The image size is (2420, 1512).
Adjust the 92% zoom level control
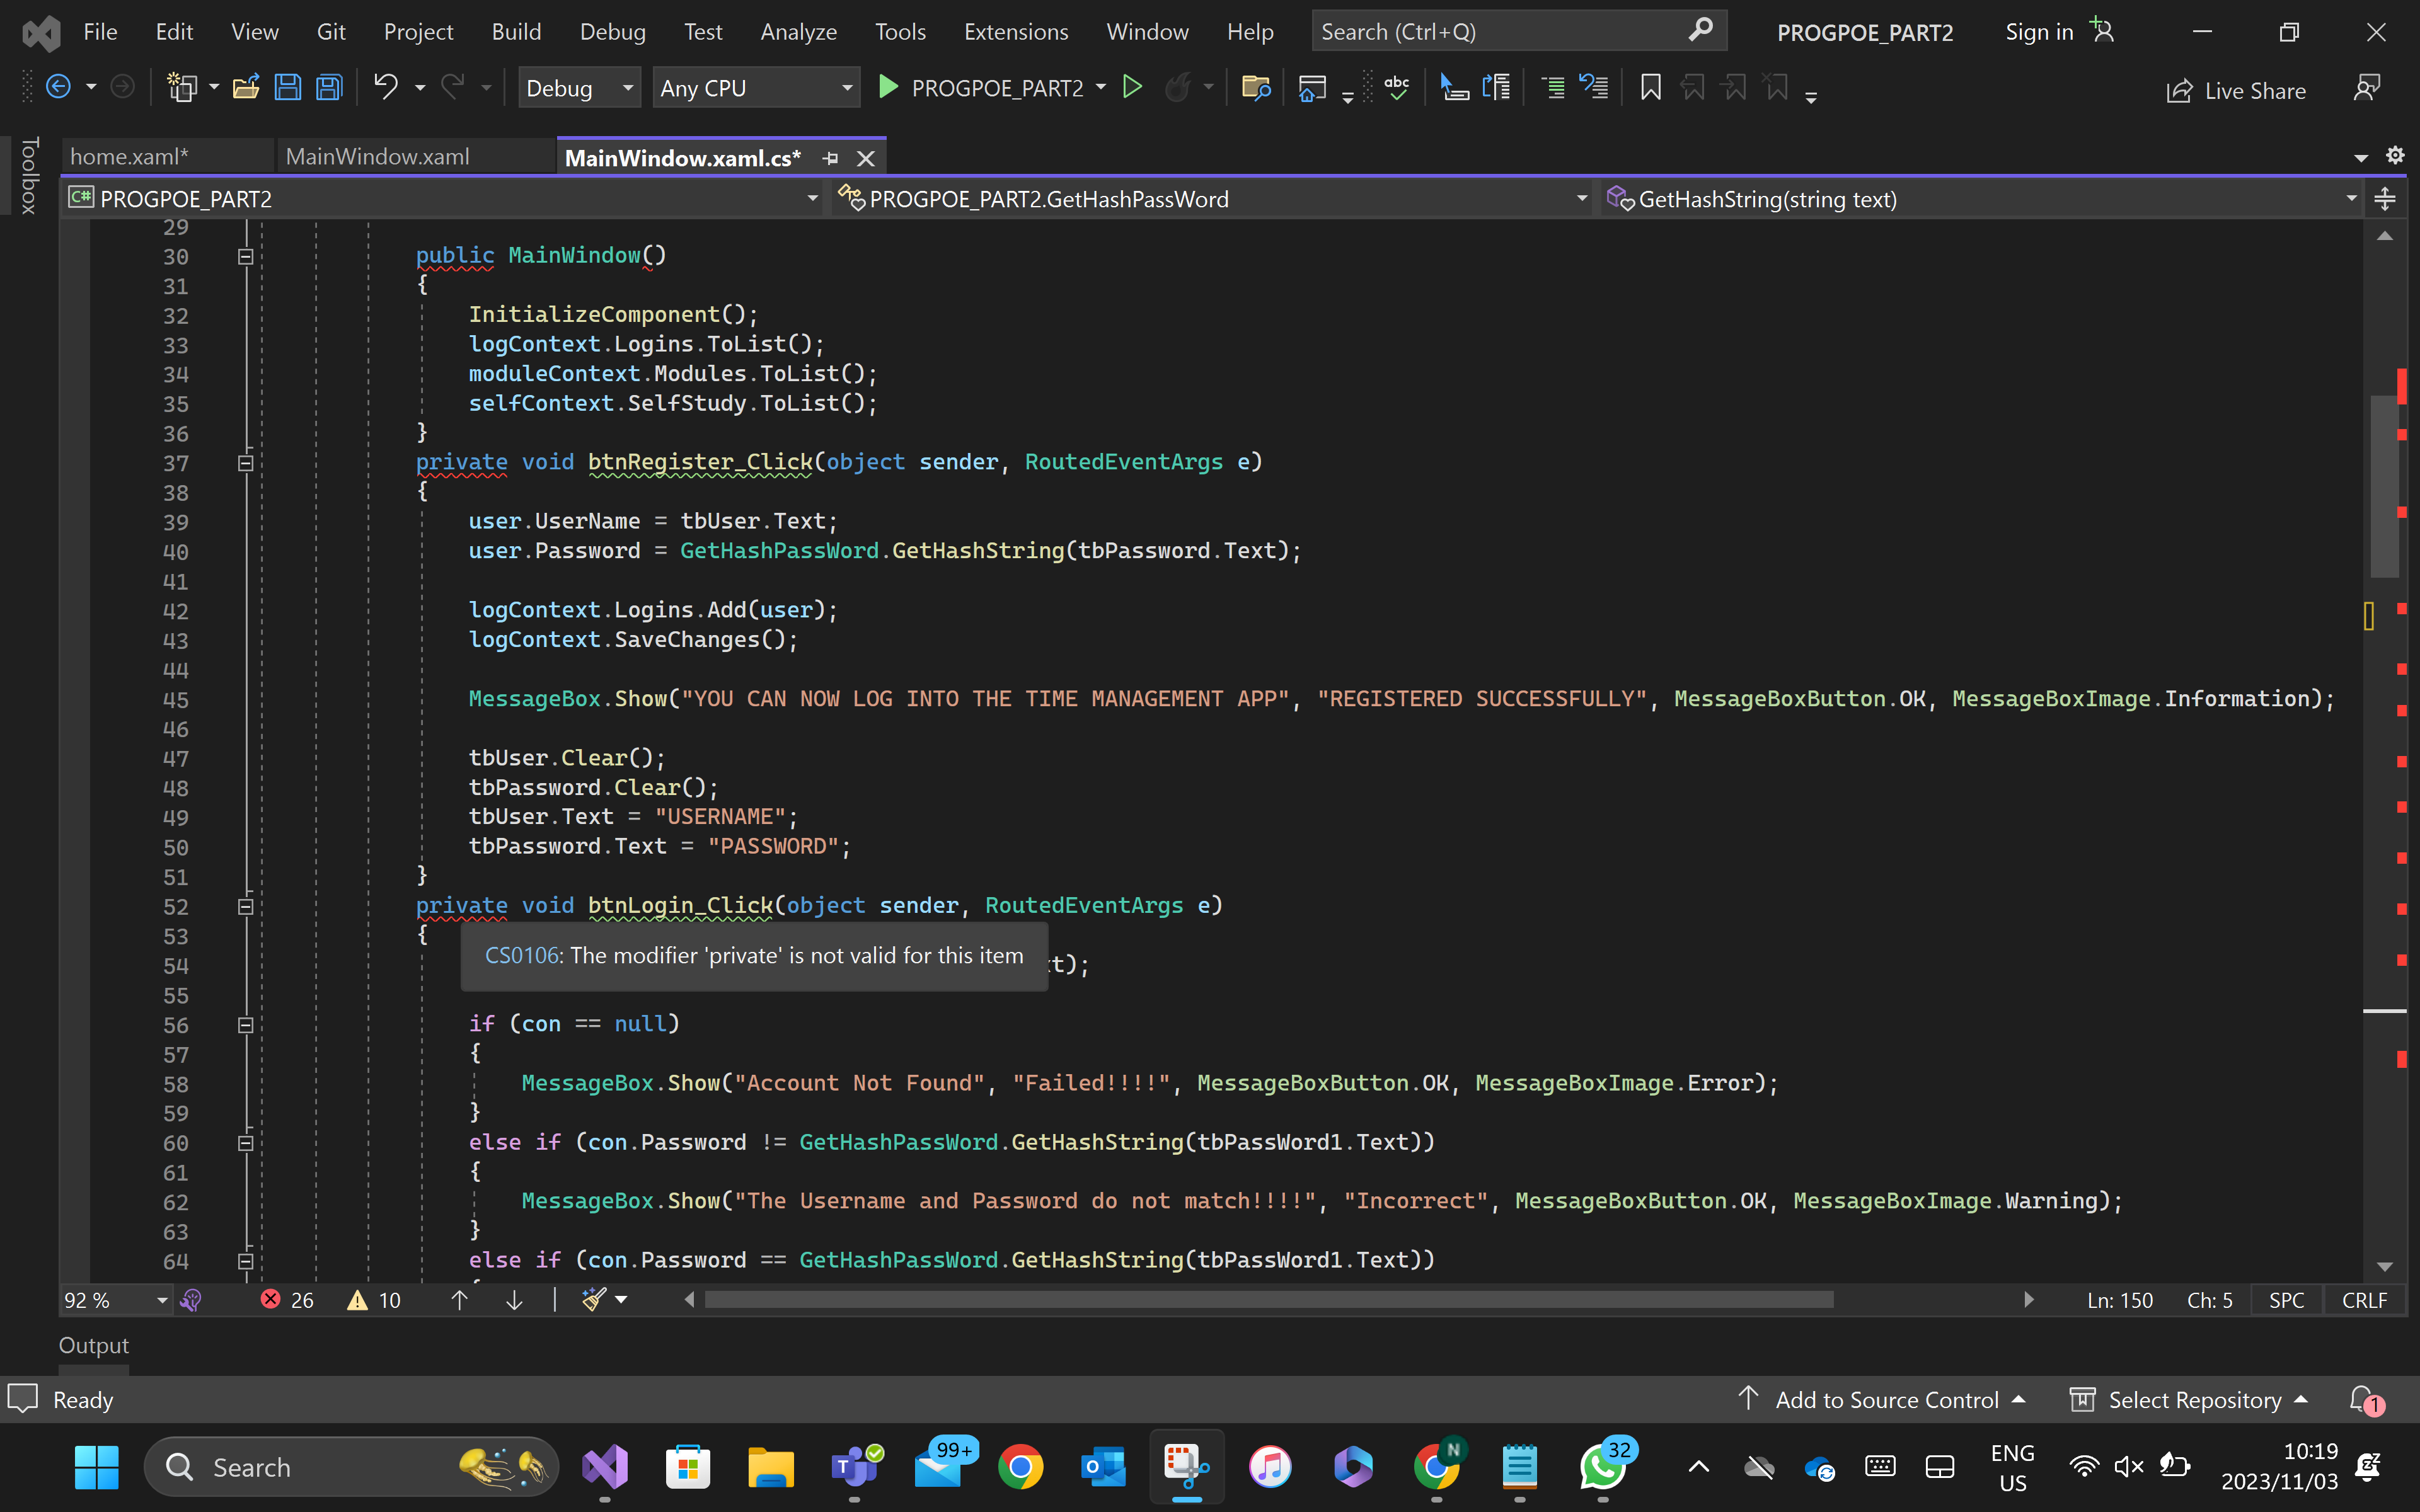113,1299
